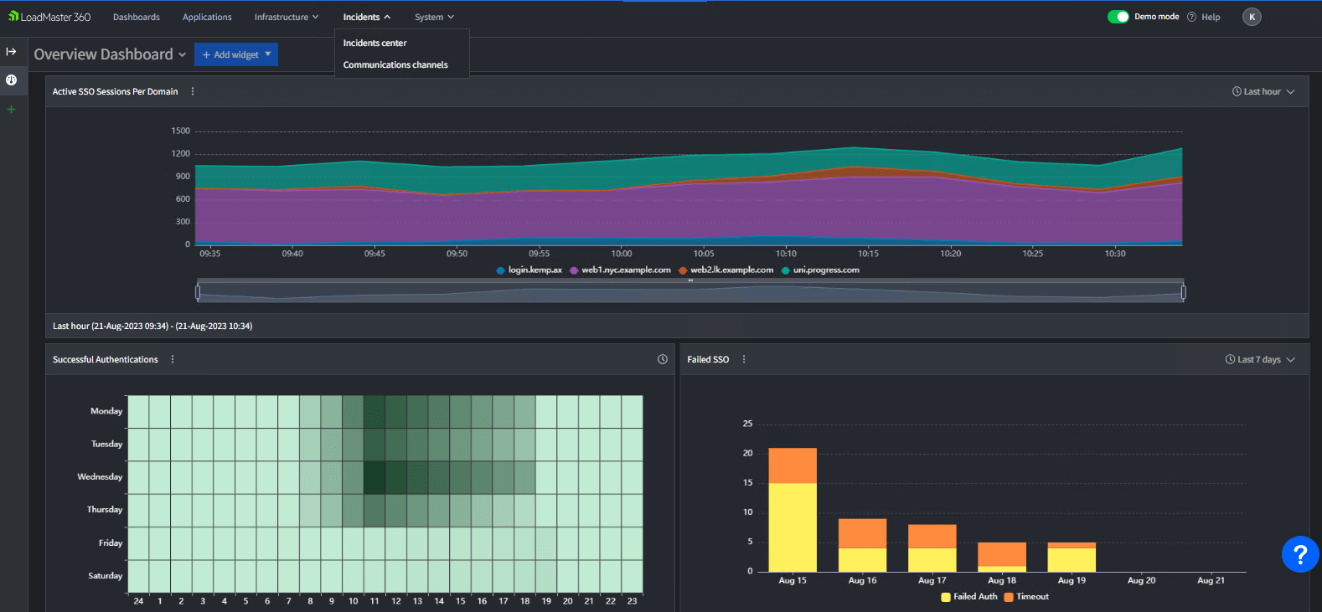Open the user avatar K menu

(1252, 17)
